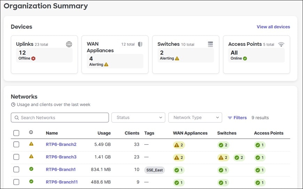Click the warning status icon for RTP6-Branch2
The width and height of the screenshot is (303, 189).
tap(31, 144)
